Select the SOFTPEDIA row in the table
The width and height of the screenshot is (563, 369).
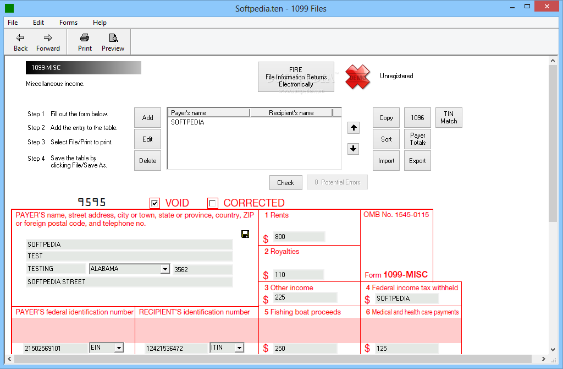click(254, 122)
